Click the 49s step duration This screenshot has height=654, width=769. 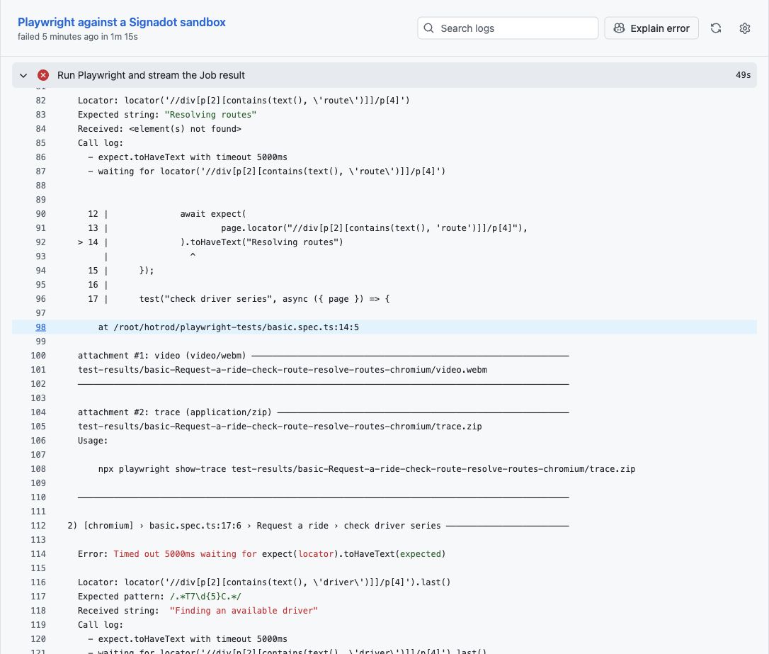[743, 75]
